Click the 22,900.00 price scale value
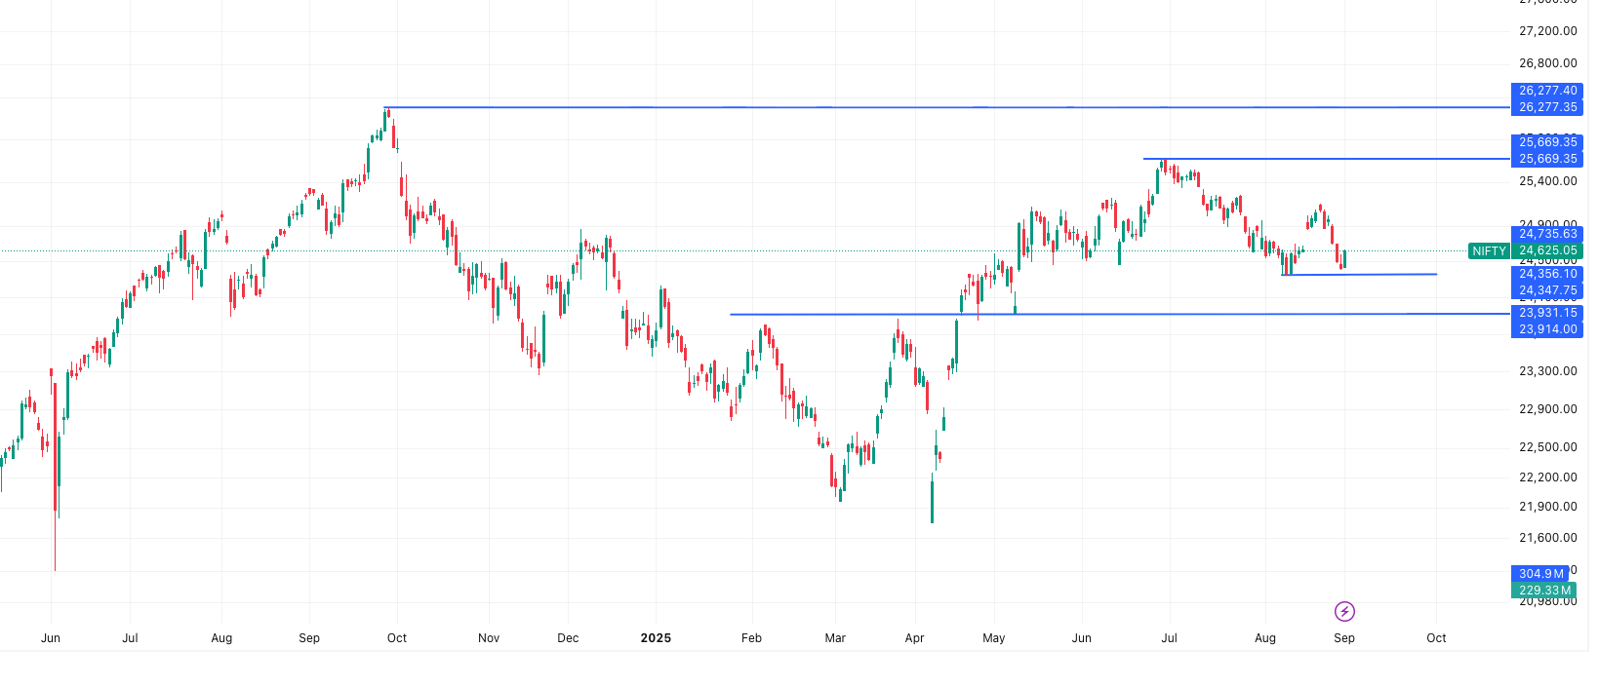1598x687 pixels. 1547,409
